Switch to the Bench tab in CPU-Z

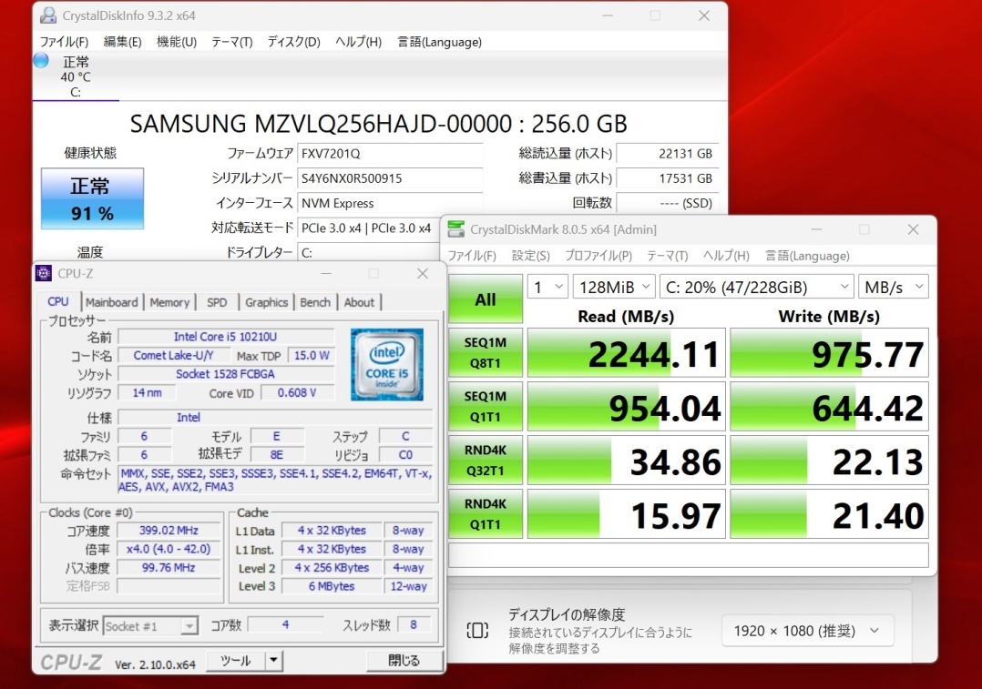pos(315,302)
